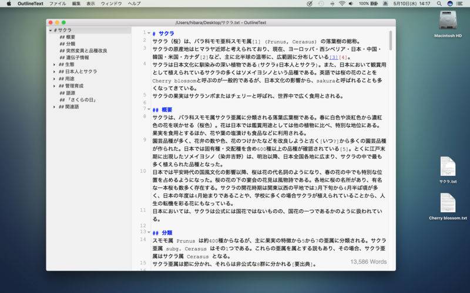Click the [2] reference after カナダ
The width and height of the screenshot is (470, 293).
tap(204, 57)
